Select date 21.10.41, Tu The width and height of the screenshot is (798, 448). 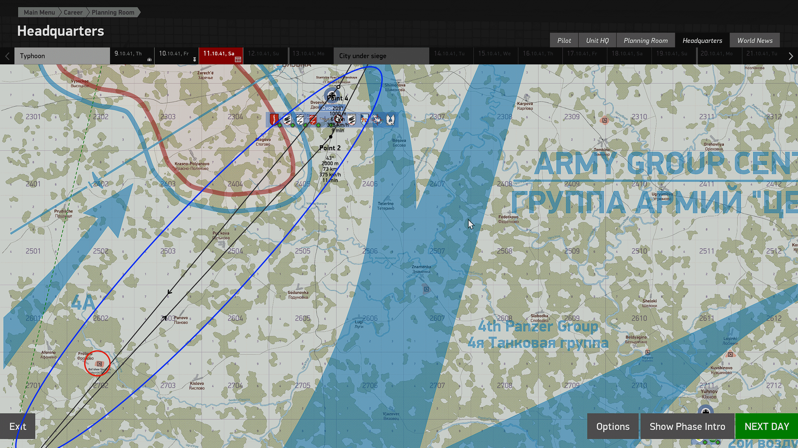click(763, 56)
